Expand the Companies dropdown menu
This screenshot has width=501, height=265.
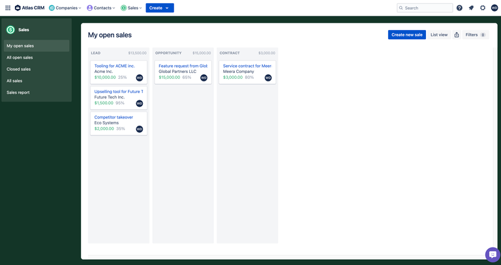point(66,8)
